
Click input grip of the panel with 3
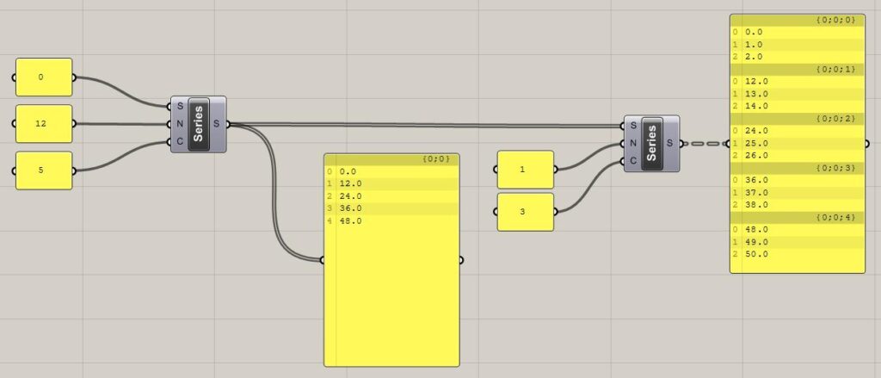coord(496,212)
